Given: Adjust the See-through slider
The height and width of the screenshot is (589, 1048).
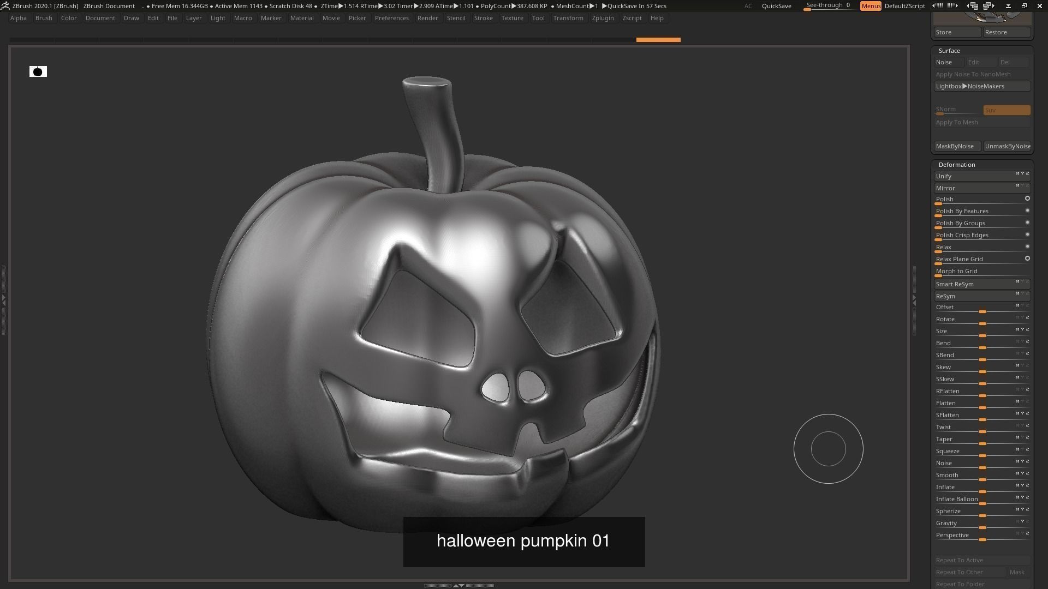Looking at the screenshot, I should (830, 6).
